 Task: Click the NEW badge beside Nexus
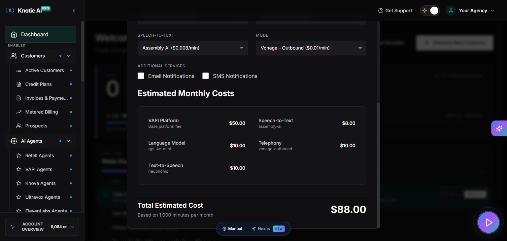[x=279, y=229]
